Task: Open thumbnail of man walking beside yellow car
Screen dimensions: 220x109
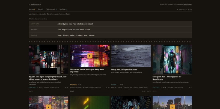Action: 48,60
